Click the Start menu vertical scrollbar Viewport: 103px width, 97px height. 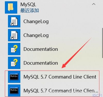[102, 43]
